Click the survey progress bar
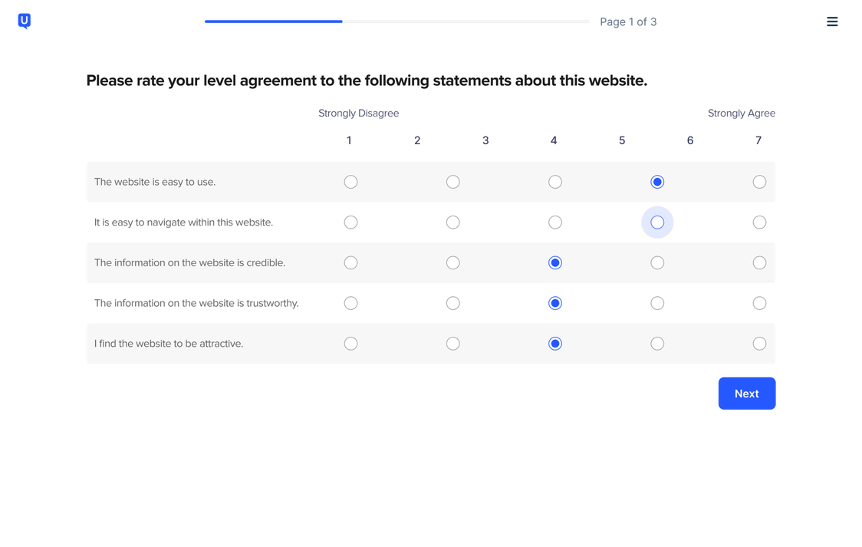 coord(396,21)
